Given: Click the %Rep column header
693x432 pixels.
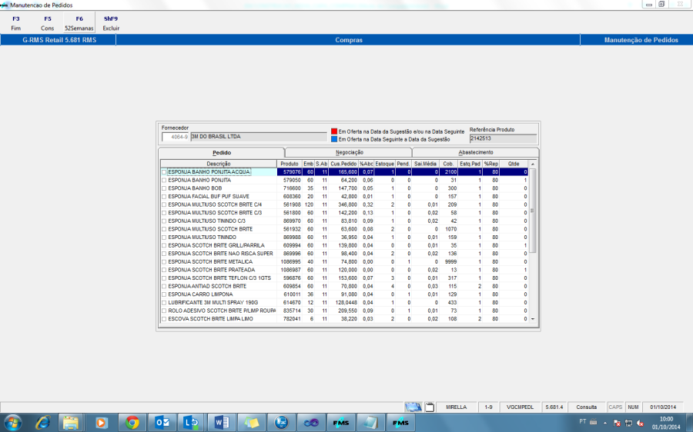Looking at the screenshot, I should [491, 164].
